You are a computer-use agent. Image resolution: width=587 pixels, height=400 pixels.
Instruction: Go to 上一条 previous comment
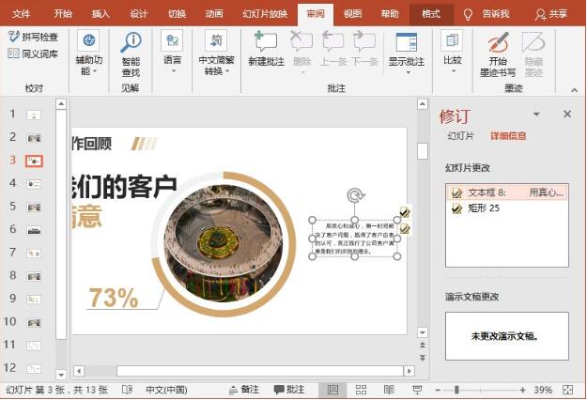pyautogui.click(x=333, y=50)
